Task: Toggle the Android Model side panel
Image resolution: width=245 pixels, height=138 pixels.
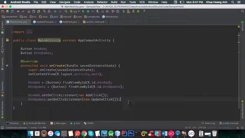Action: coord(242,109)
